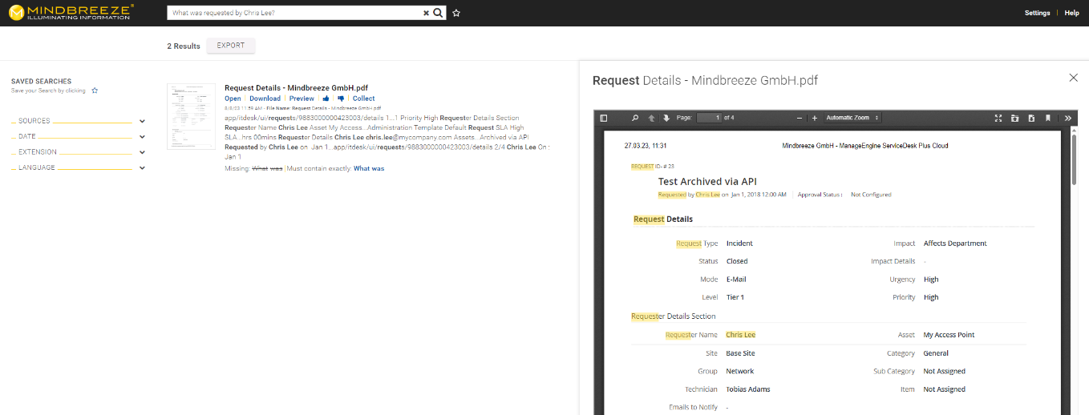
Task: Click the Collect link for the result
Action: click(364, 99)
